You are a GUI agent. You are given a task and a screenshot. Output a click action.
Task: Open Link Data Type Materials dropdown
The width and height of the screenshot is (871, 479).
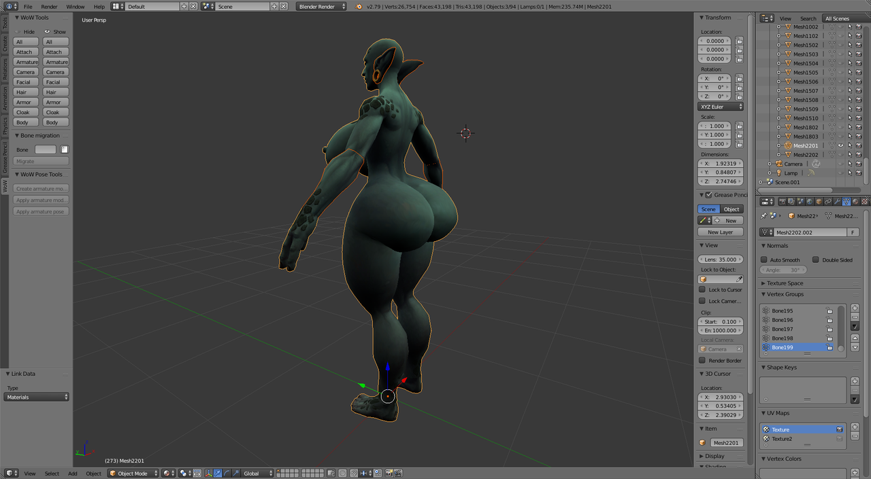click(x=37, y=397)
